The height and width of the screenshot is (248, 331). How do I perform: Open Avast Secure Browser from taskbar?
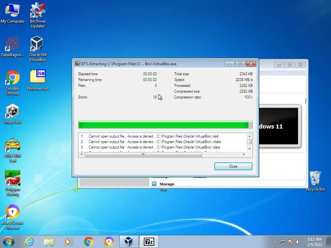[109, 242]
